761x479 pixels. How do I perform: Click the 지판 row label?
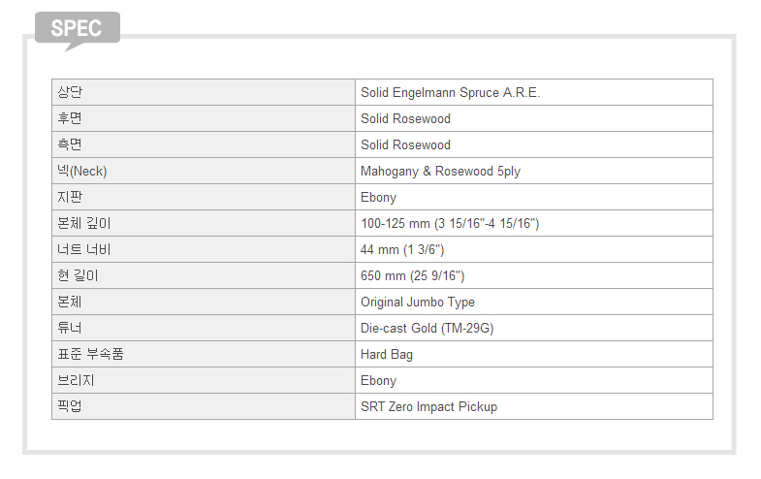point(71,197)
